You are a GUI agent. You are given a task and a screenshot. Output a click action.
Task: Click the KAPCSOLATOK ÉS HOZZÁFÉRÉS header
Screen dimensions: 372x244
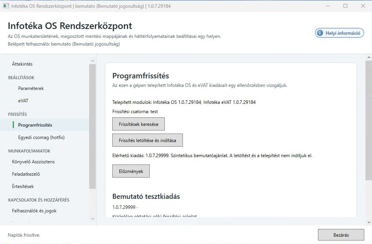[39, 200]
